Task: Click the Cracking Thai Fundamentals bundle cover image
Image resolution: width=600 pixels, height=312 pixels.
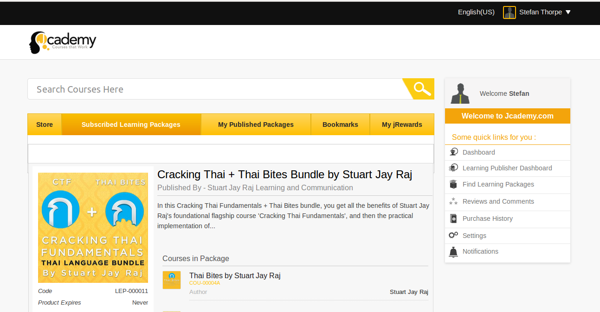Action: pos(93,227)
